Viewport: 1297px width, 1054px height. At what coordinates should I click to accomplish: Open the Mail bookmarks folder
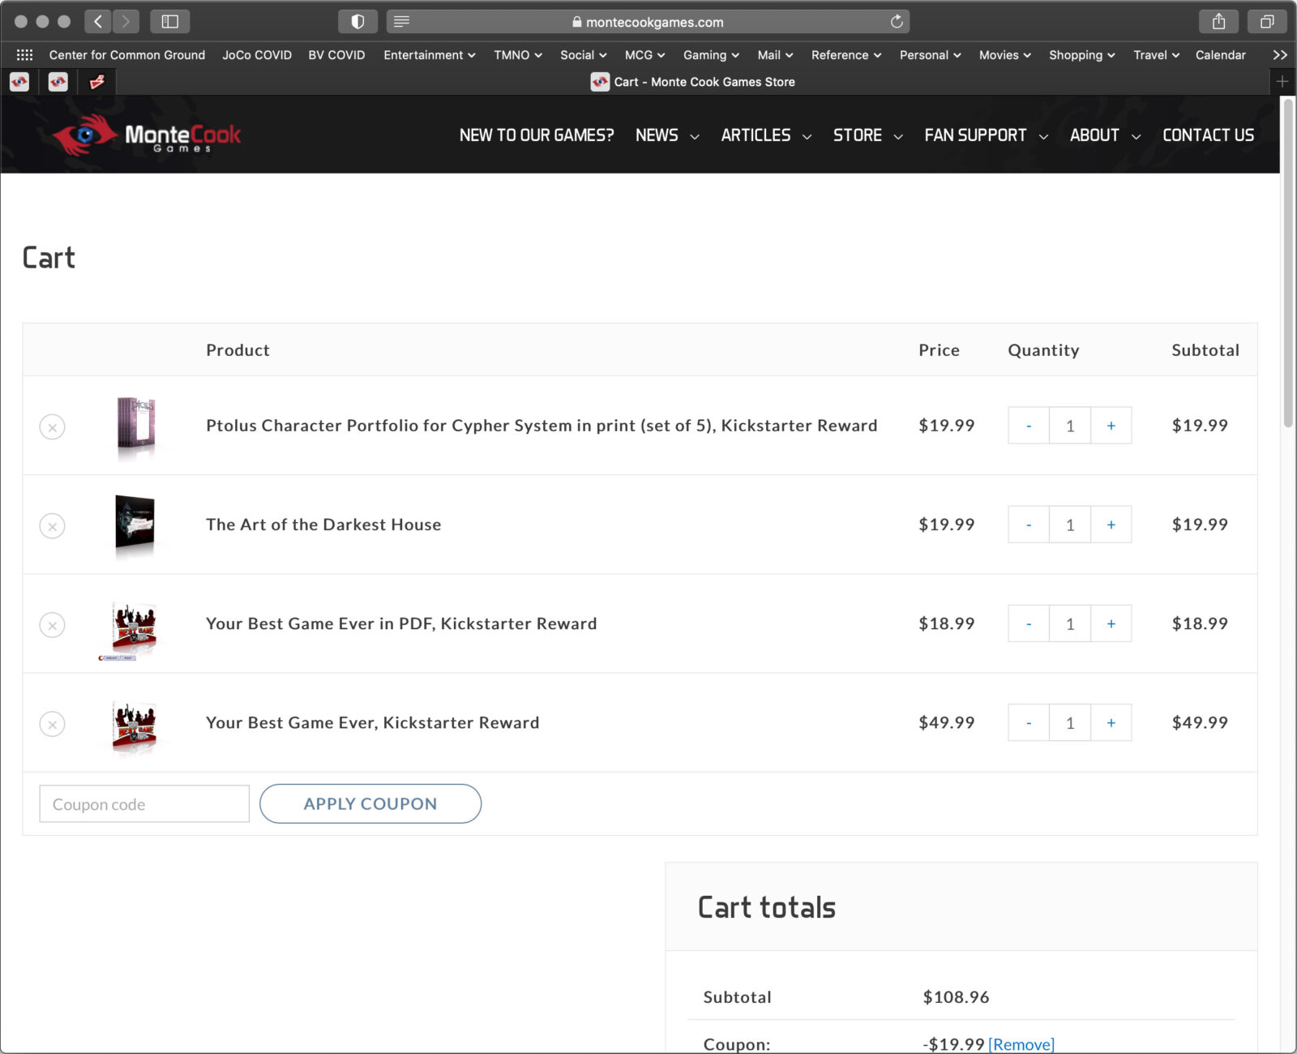click(775, 55)
